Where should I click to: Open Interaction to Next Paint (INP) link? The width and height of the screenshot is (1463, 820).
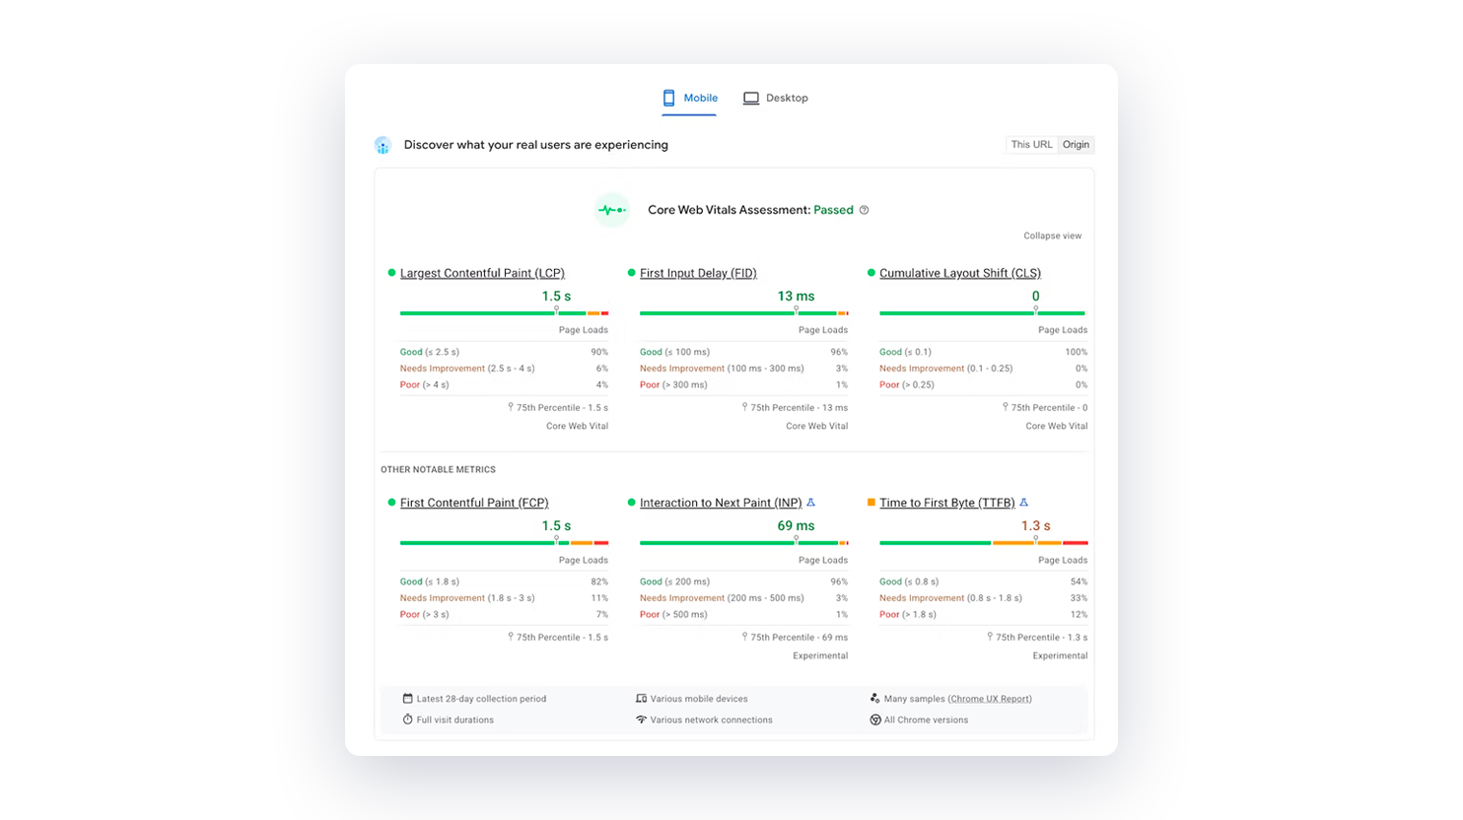tap(721, 503)
